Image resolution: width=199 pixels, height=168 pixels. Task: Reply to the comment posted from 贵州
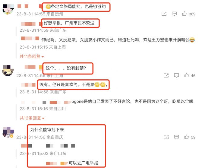(174, 14)
